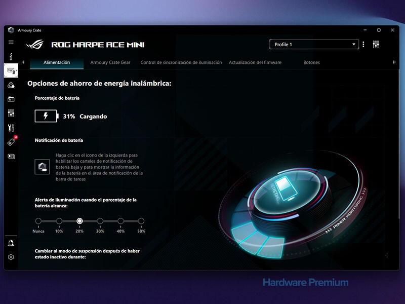This screenshot has width=405, height=304.
Task: Click the "Cargando" status text
Action: point(93,117)
